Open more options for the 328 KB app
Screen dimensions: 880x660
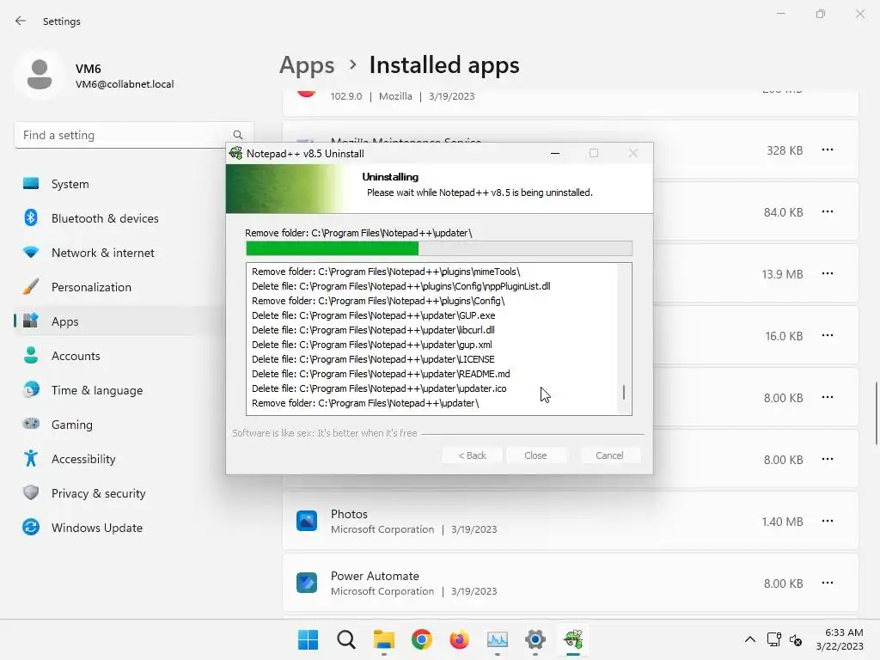(x=828, y=150)
